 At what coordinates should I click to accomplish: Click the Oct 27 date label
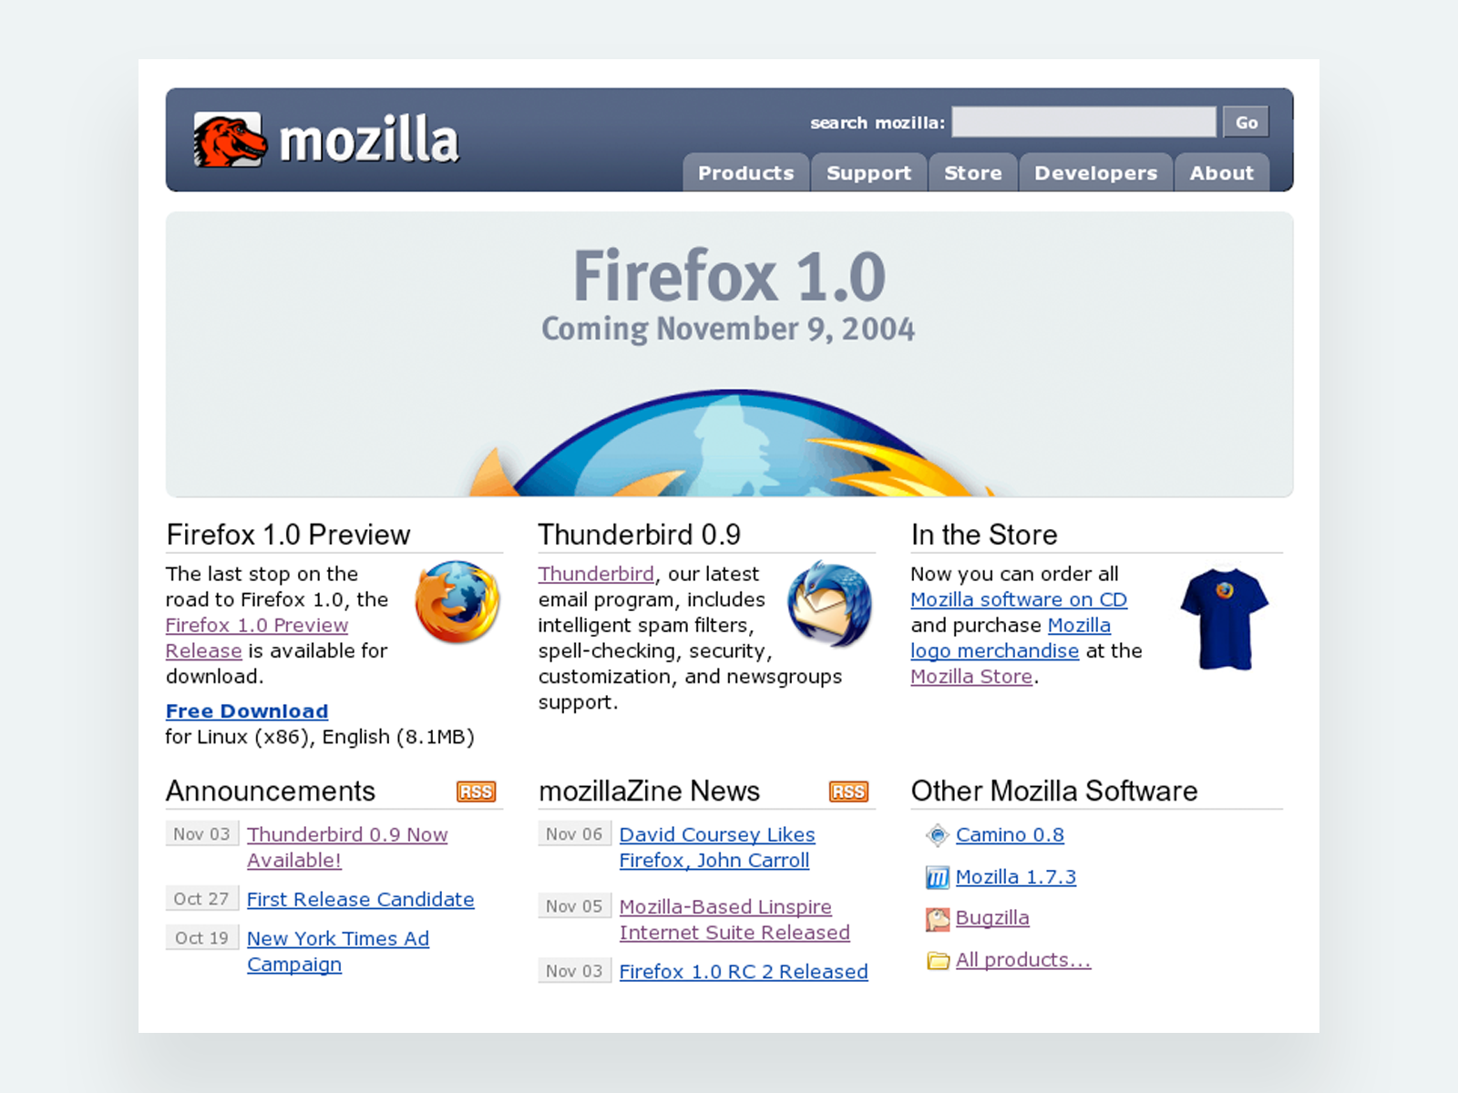(x=202, y=899)
